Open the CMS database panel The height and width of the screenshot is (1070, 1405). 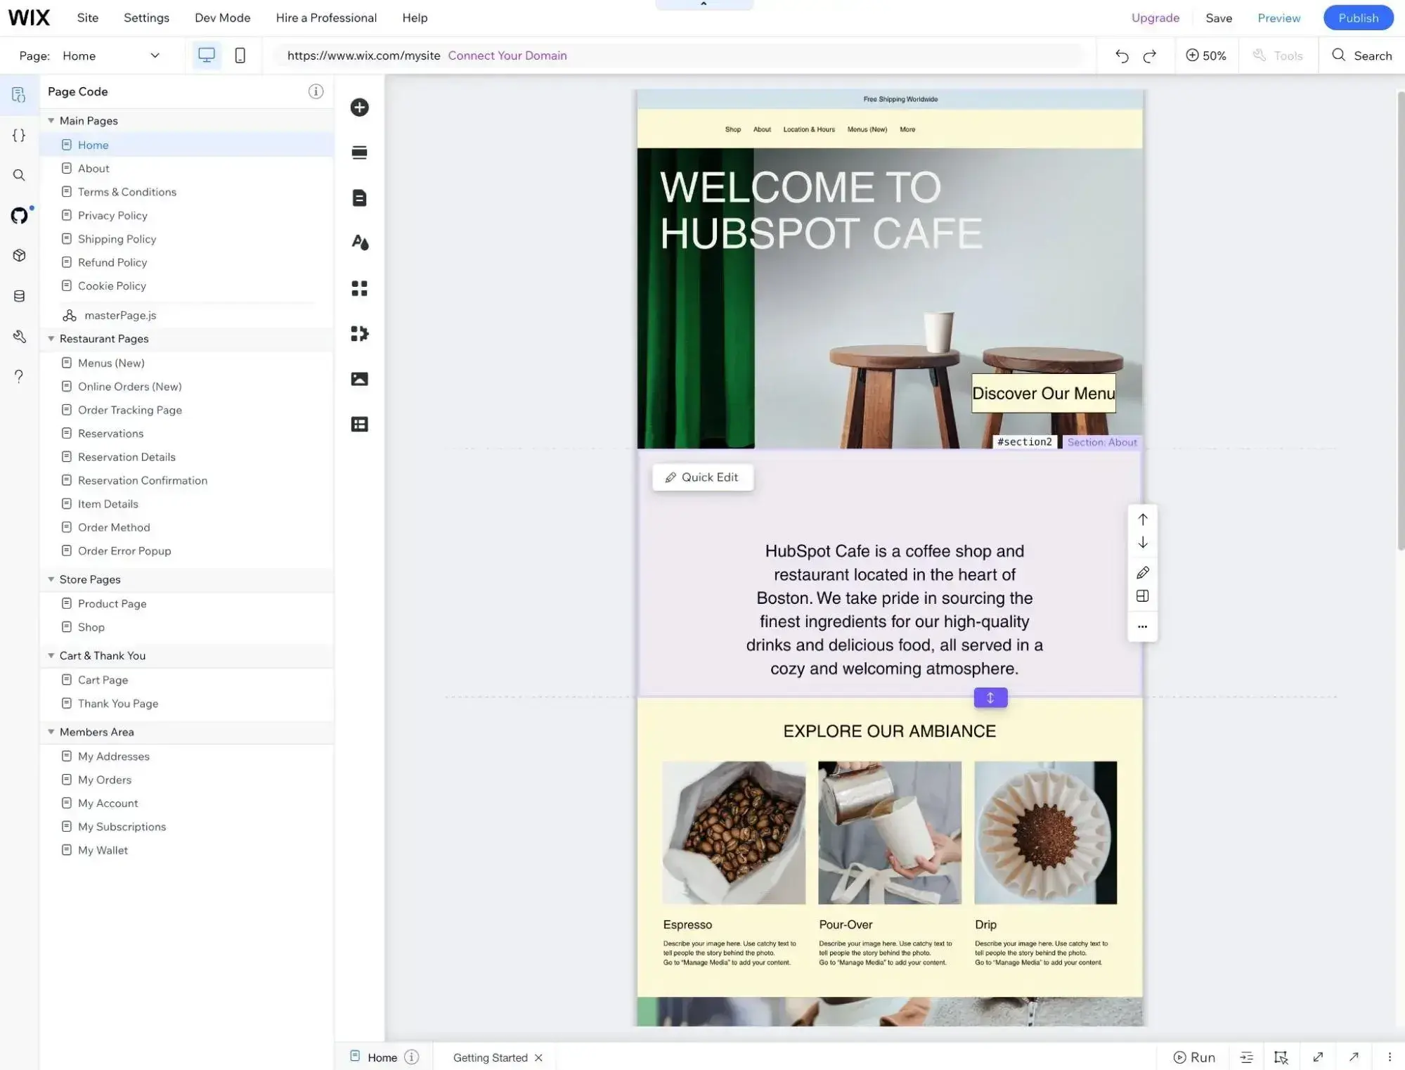[x=18, y=295]
